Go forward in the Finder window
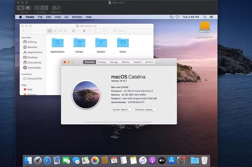Image resolution: width=252 pixels, height=167 pixels. (29, 31)
